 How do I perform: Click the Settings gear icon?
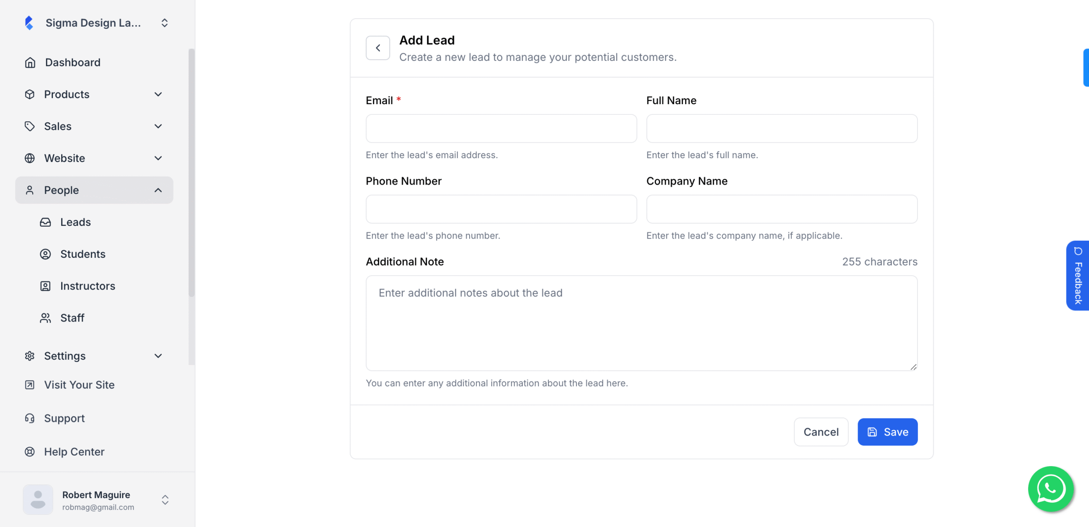click(x=30, y=356)
